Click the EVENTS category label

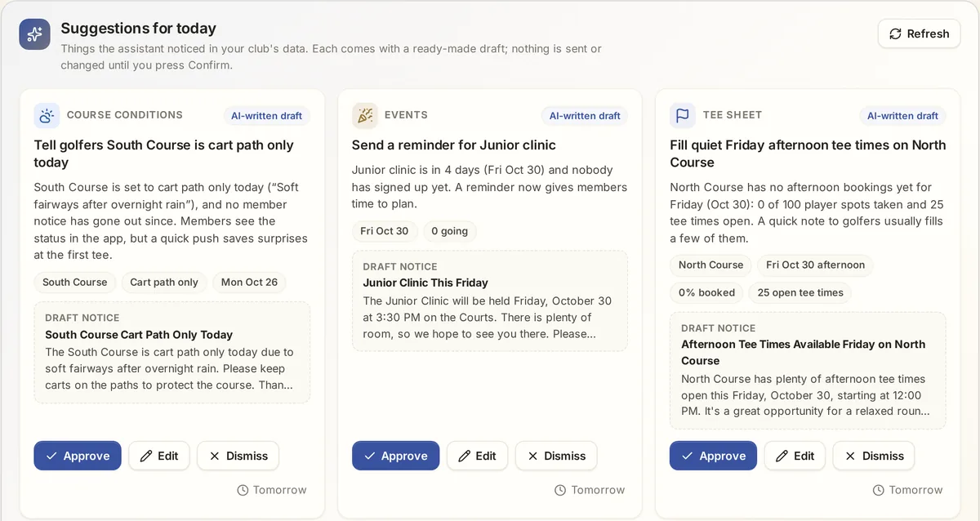tap(406, 115)
